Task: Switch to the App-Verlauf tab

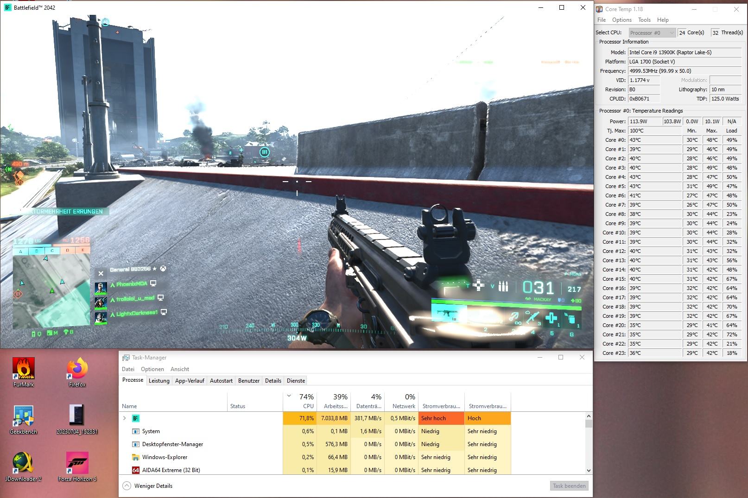Action: tap(190, 381)
